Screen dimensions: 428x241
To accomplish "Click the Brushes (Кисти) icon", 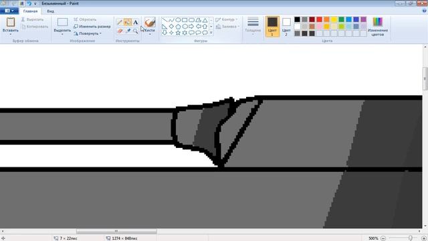I will click(x=150, y=22).
